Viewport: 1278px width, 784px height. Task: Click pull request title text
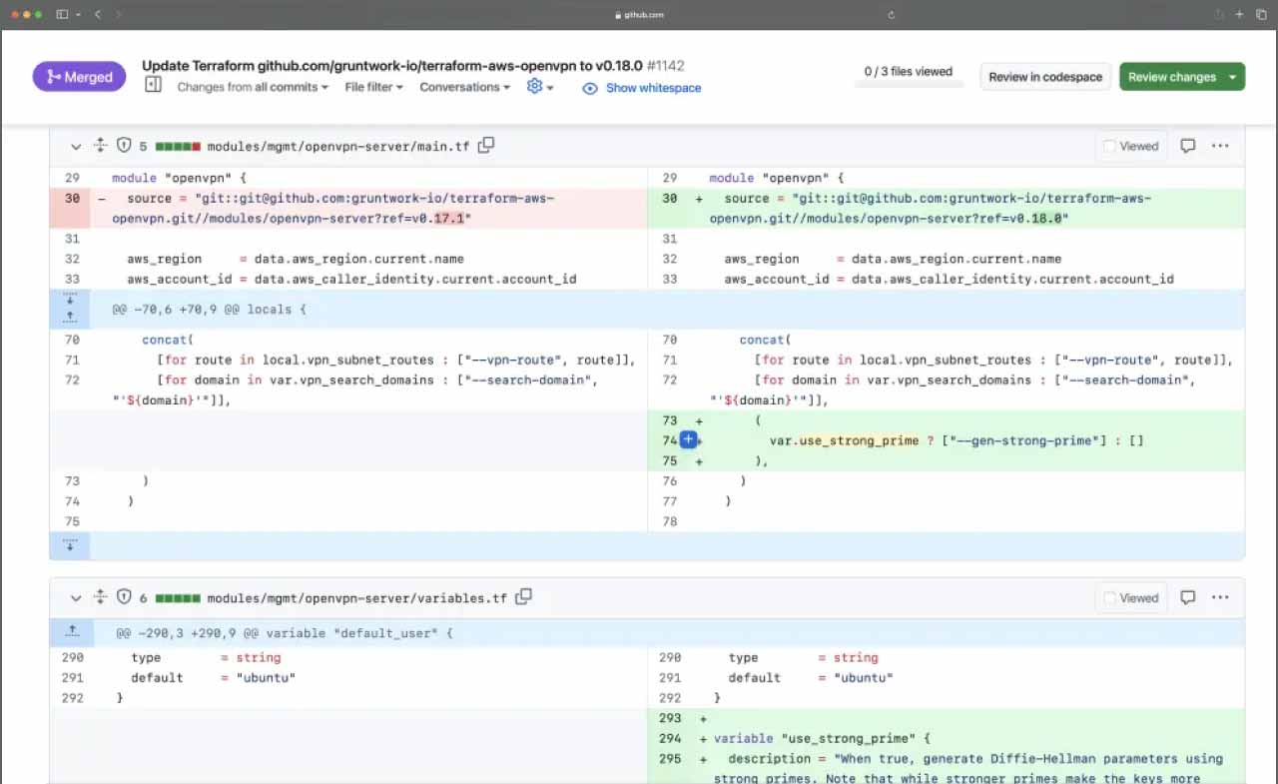click(x=392, y=66)
